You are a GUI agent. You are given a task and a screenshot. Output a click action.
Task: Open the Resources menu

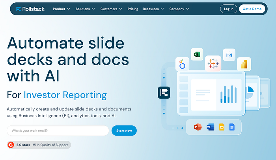pos(151,9)
